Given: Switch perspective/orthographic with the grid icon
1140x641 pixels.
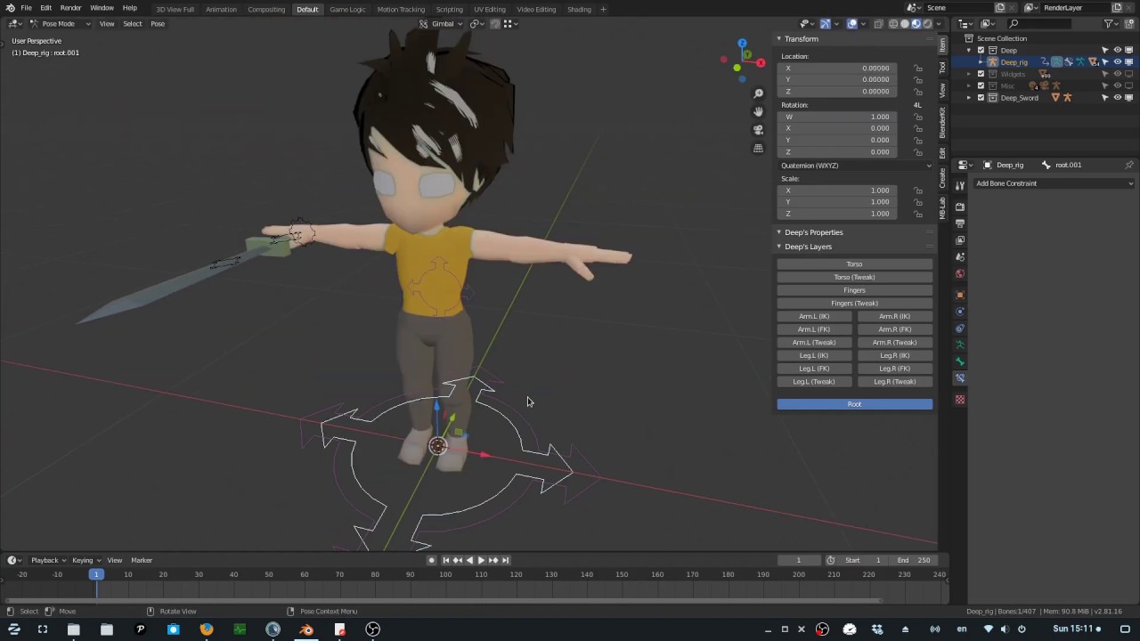Looking at the screenshot, I should (758, 148).
